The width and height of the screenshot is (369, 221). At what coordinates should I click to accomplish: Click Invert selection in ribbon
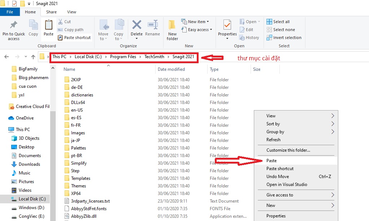point(284,38)
